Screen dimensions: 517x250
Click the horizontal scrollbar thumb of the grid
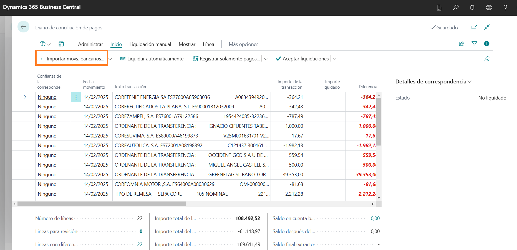(102, 204)
